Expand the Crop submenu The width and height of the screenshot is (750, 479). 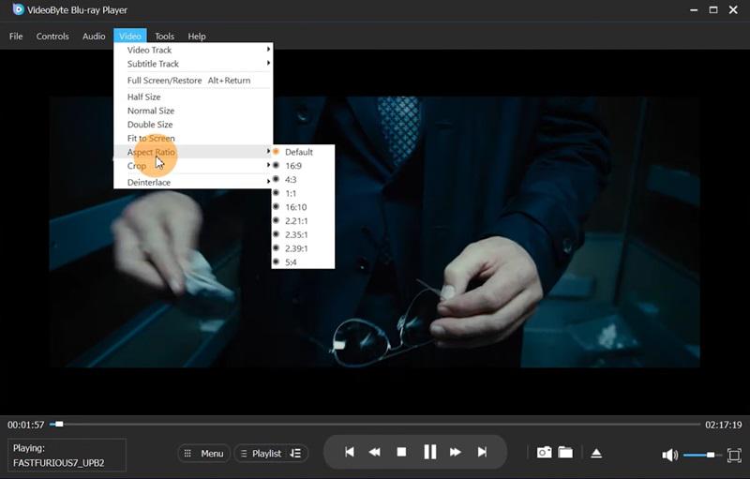(193, 166)
